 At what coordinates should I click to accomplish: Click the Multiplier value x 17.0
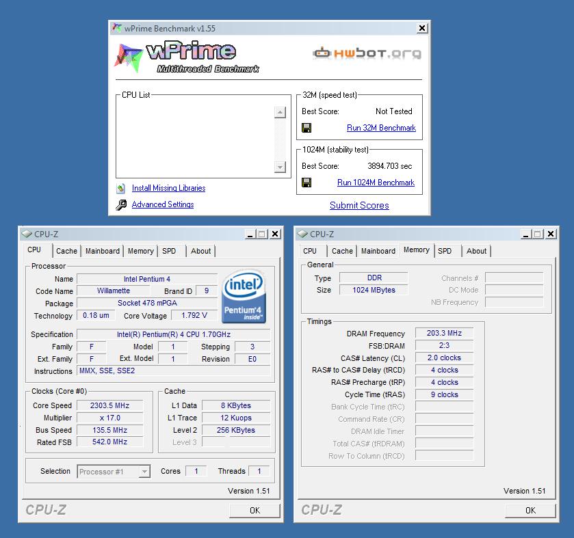click(110, 418)
